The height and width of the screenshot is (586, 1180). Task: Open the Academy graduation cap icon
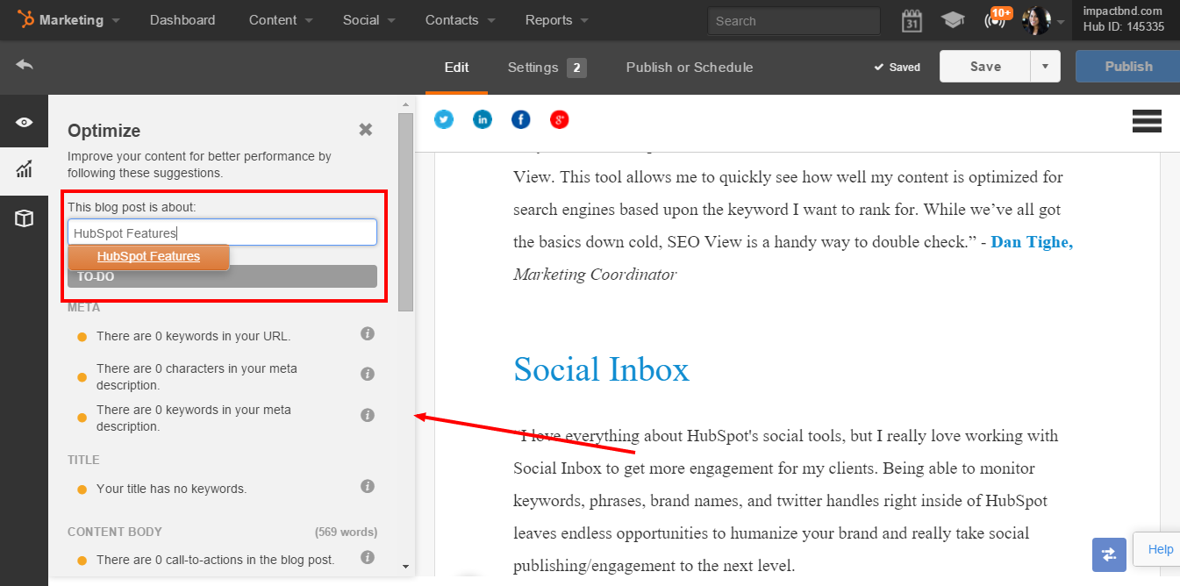tap(953, 20)
